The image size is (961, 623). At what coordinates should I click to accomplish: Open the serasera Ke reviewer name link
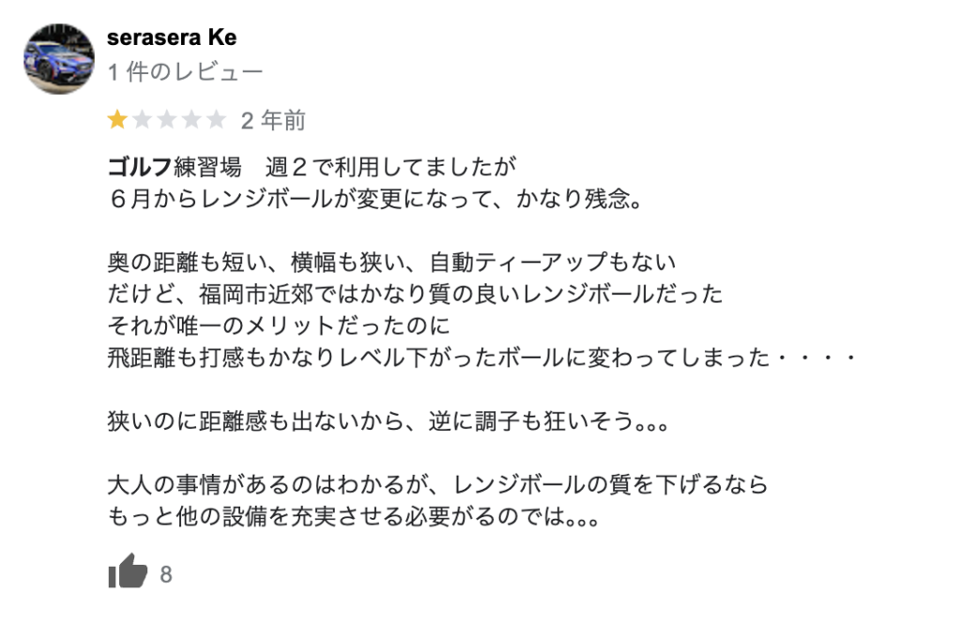click(172, 38)
